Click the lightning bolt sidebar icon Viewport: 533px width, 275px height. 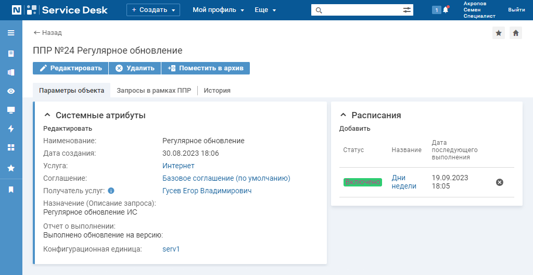coord(11,128)
